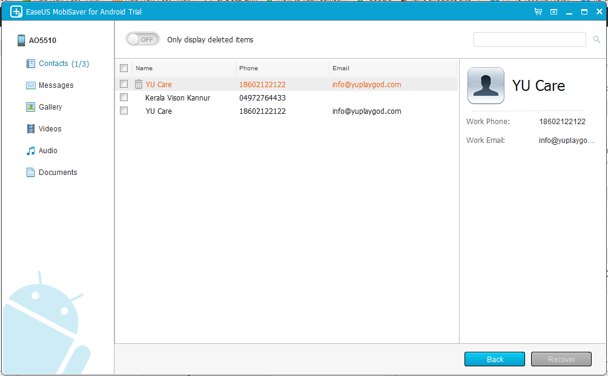
Task: Sort by the Phone column header
Action: [282, 68]
